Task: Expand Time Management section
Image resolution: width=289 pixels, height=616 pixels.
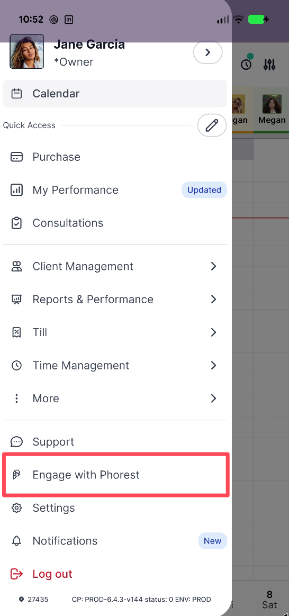Action: (115, 365)
